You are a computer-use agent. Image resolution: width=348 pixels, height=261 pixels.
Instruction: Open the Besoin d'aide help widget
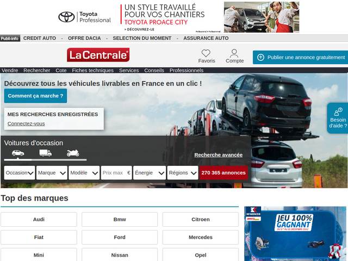click(338, 118)
